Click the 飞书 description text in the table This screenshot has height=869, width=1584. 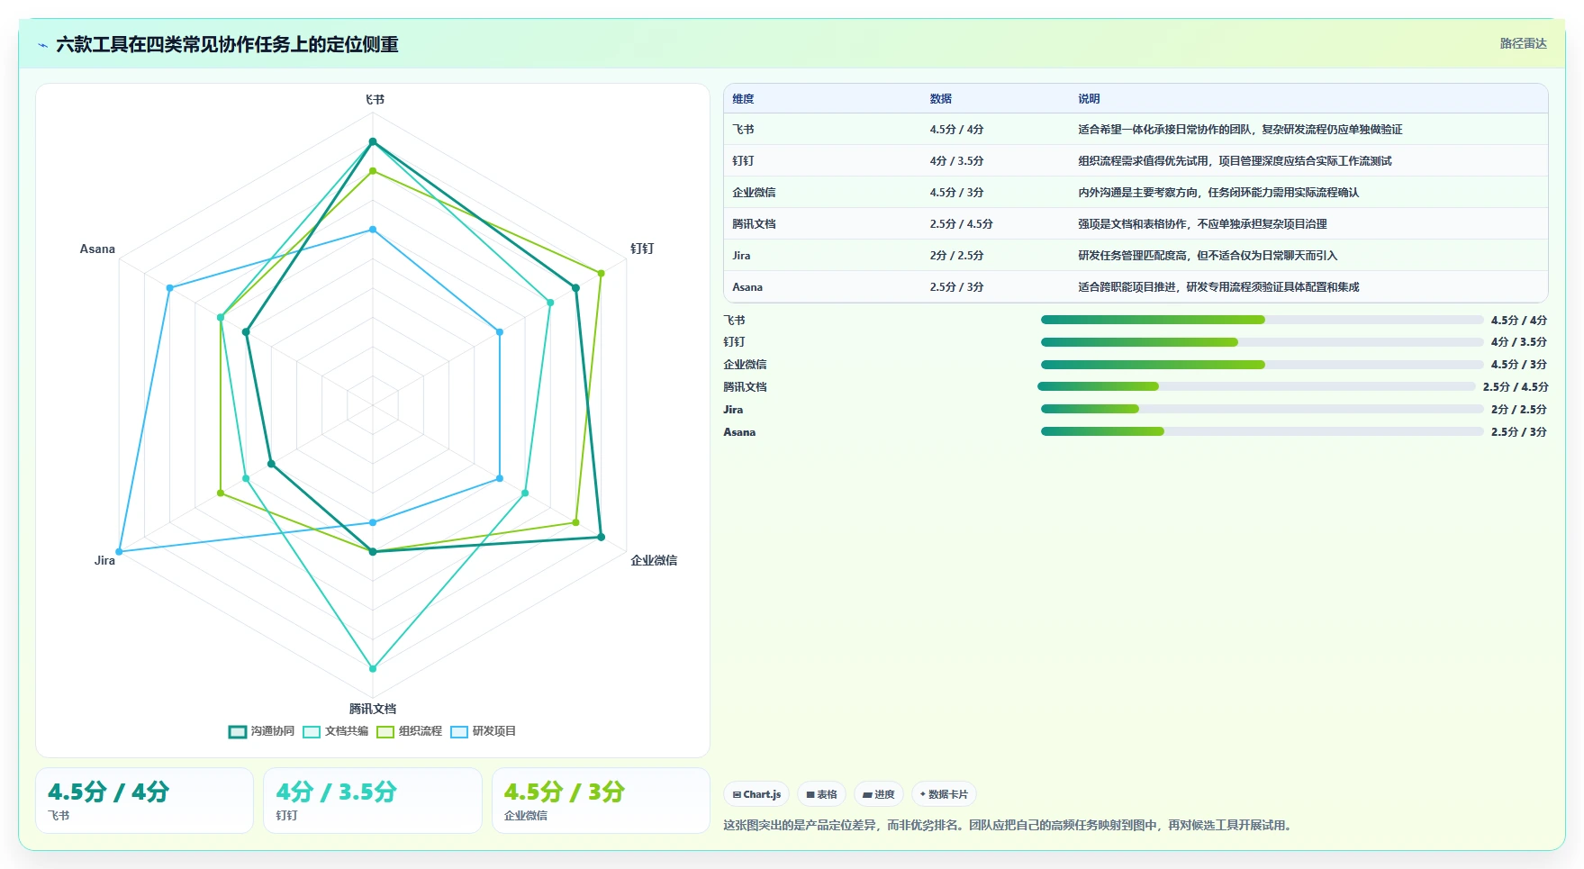tap(1240, 129)
